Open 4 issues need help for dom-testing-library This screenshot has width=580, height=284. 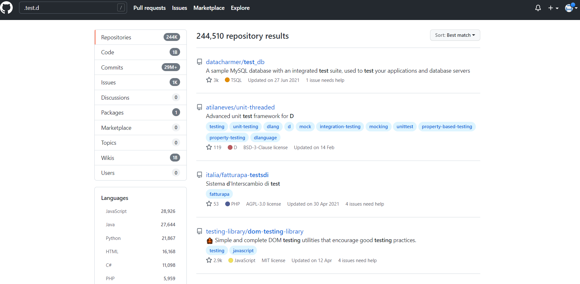click(x=357, y=261)
